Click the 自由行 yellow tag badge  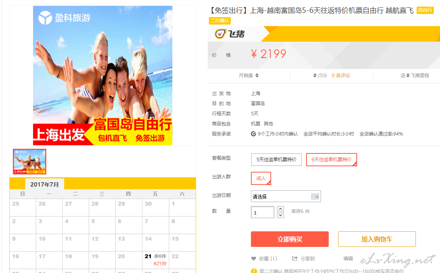pyautogui.click(x=425, y=11)
